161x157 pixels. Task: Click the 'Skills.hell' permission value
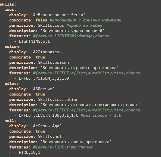(x=51, y=137)
